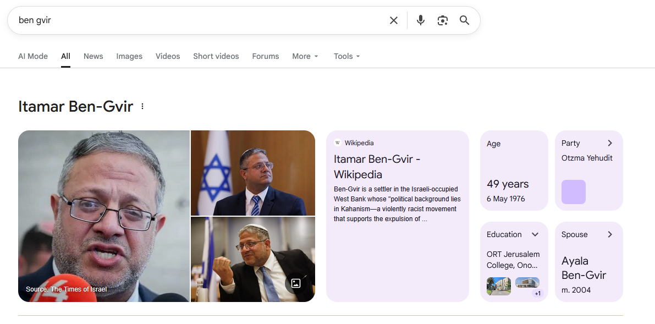Switch to the News tab
This screenshot has width=655, height=324.
(93, 56)
